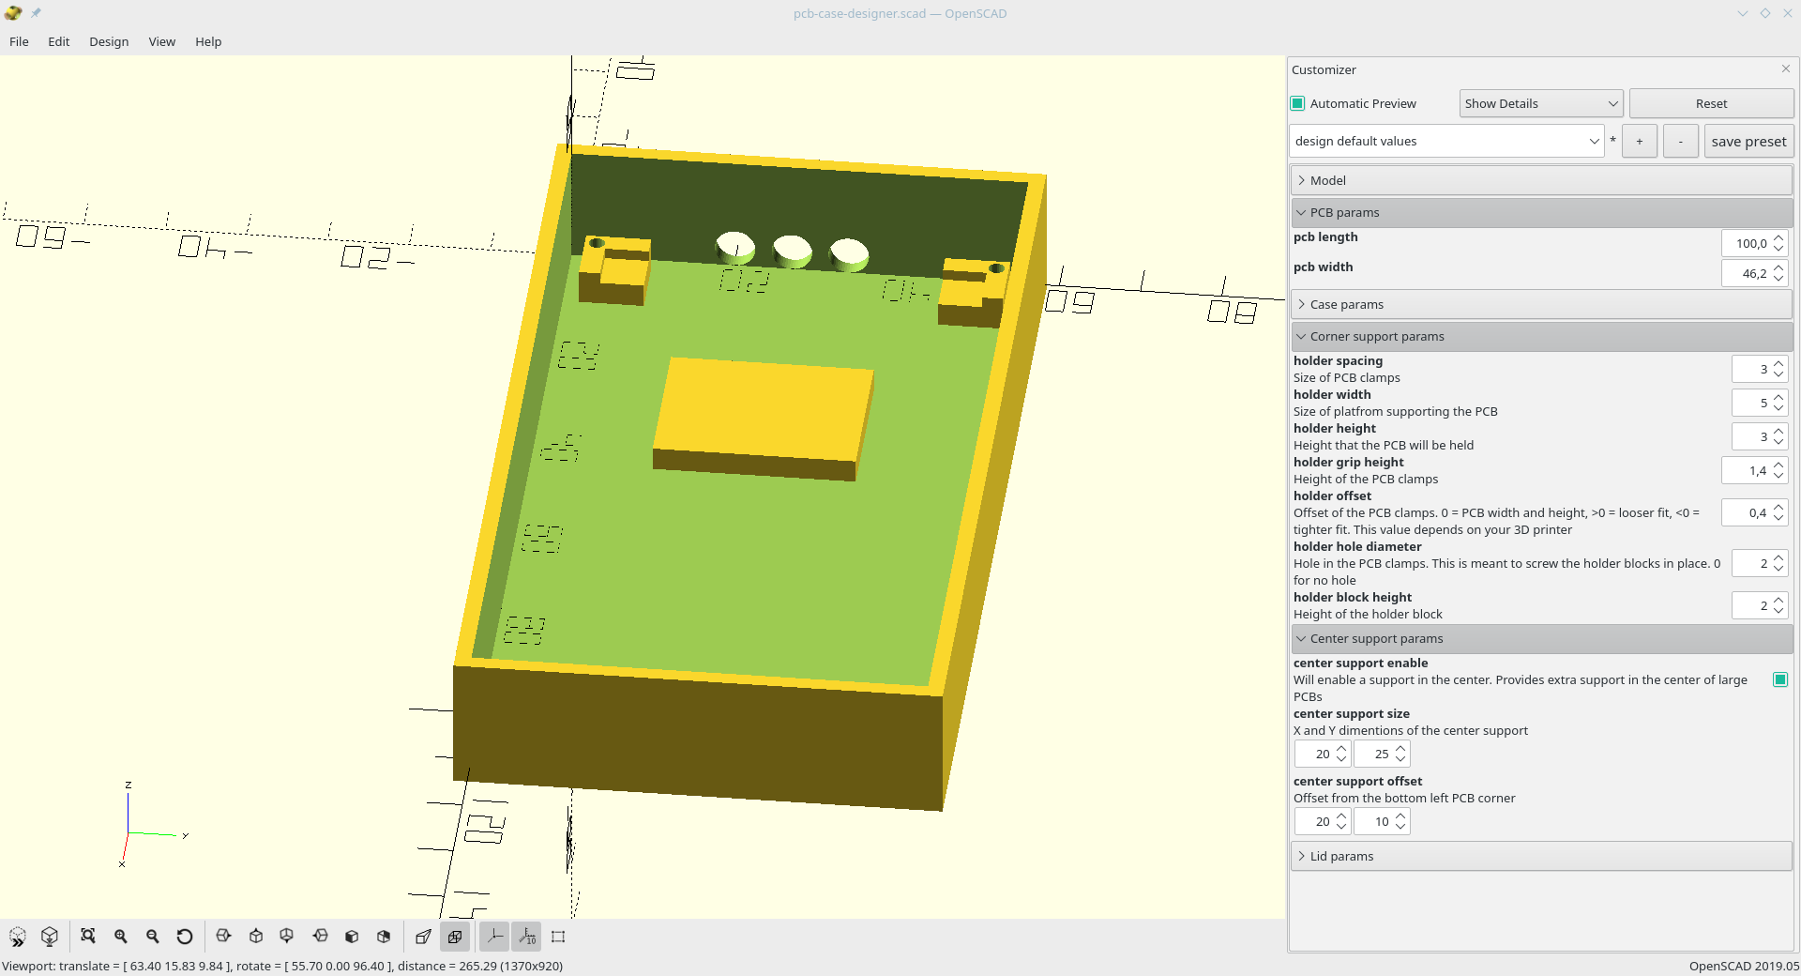Open the design default values preset dropdown
The image size is (1801, 976).
click(x=1447, y=142)
